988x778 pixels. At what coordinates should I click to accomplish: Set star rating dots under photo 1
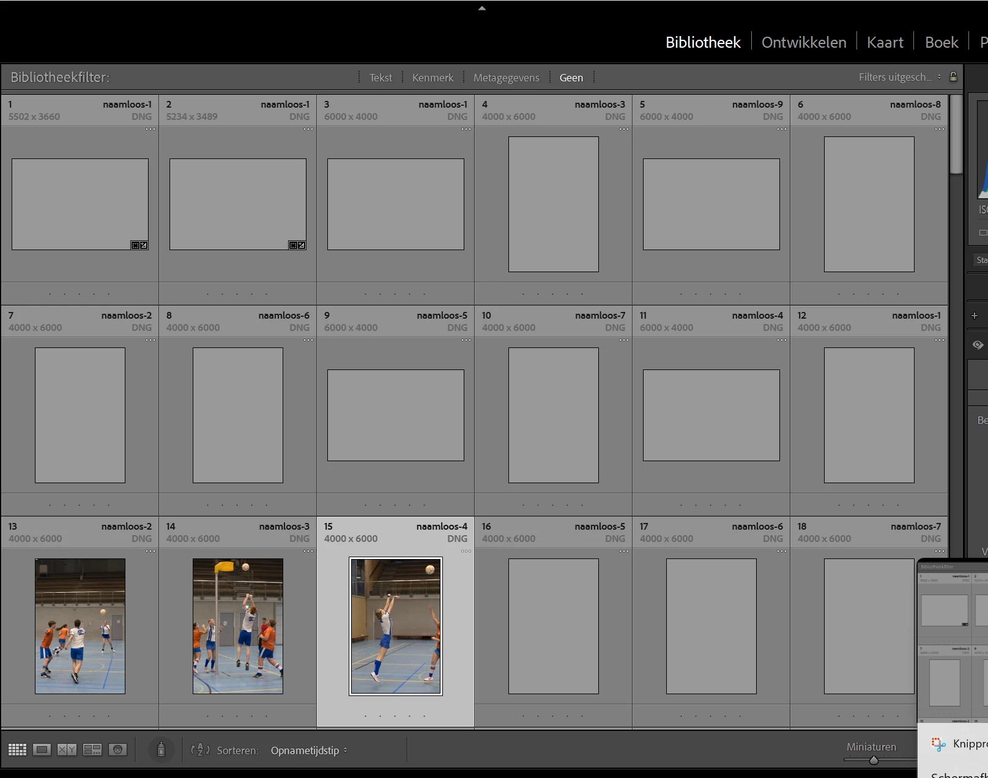coord(80,294)
